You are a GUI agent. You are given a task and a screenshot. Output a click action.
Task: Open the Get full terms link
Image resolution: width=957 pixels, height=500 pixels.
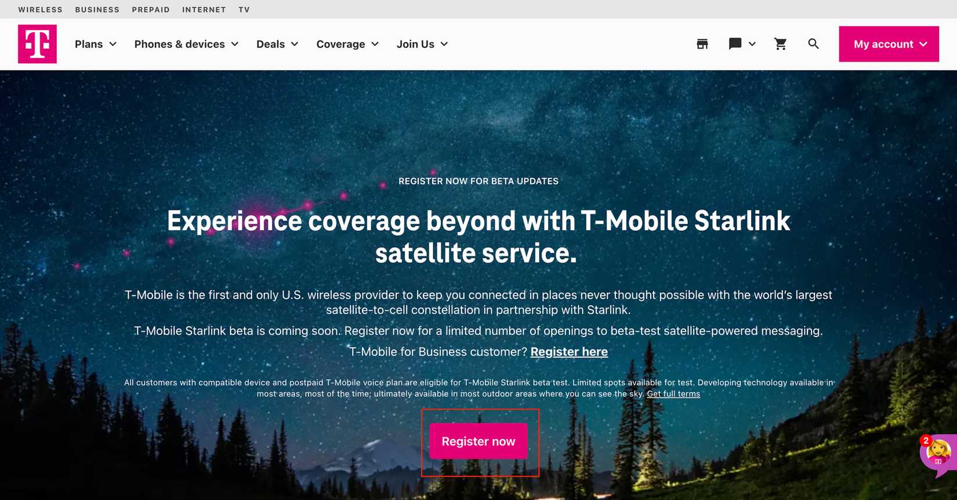click(673, 394)
